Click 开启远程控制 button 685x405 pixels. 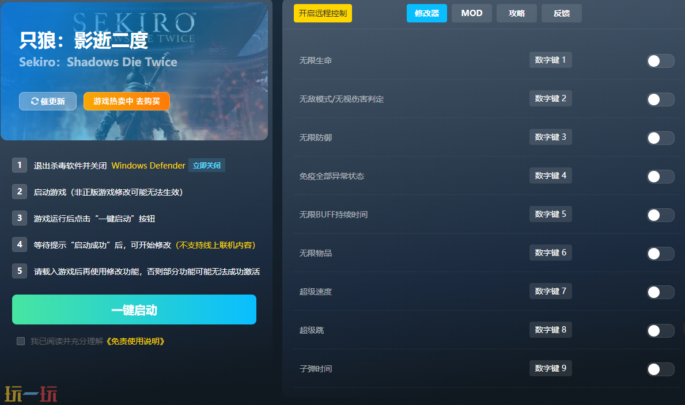coord(323,13)
